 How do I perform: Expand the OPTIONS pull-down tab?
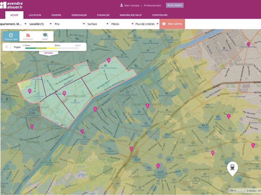[x=49, y=53]
